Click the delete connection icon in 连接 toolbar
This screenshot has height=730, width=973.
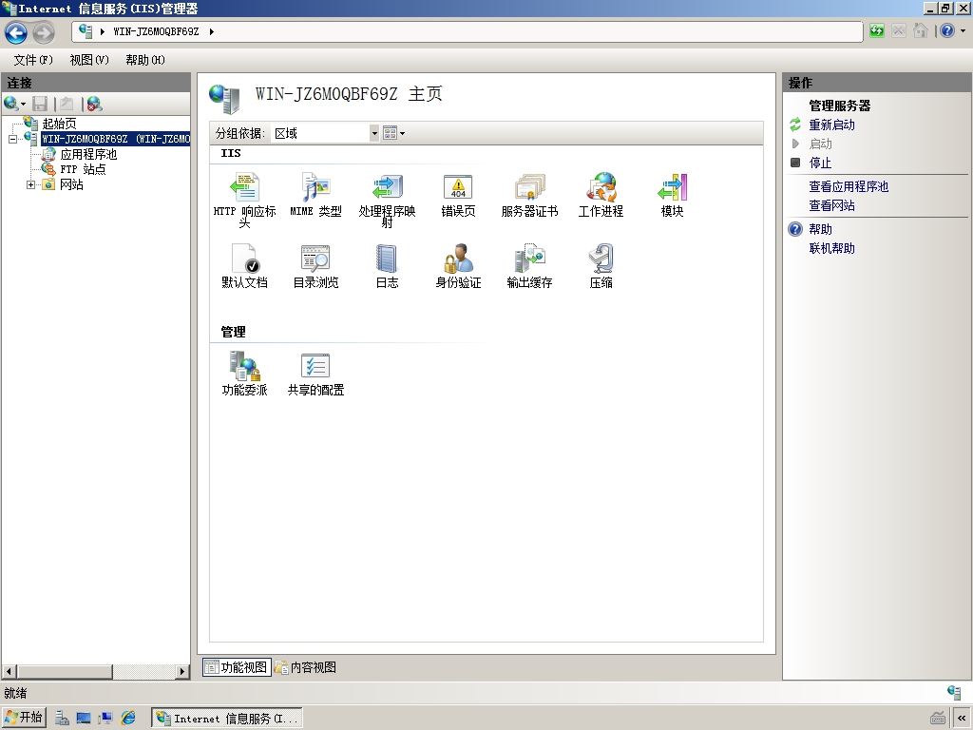coord(94,104)
